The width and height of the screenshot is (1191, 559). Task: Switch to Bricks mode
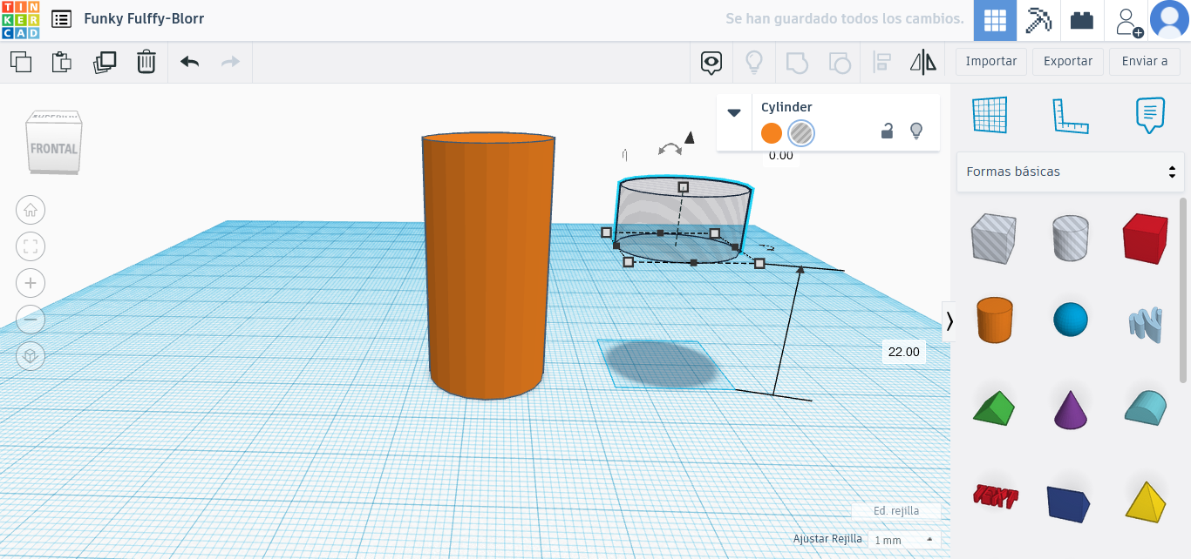pos(1082,20)
